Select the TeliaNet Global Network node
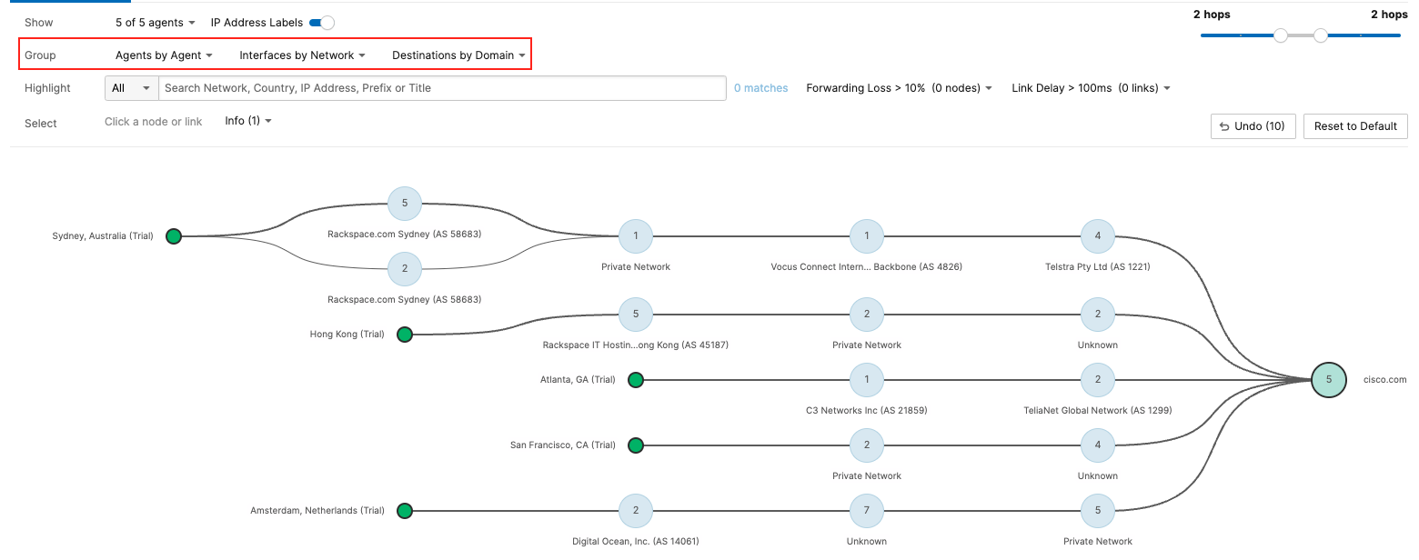 1097,379
